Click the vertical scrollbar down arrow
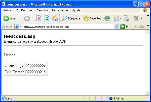151x102 pixels. point(147,92)
